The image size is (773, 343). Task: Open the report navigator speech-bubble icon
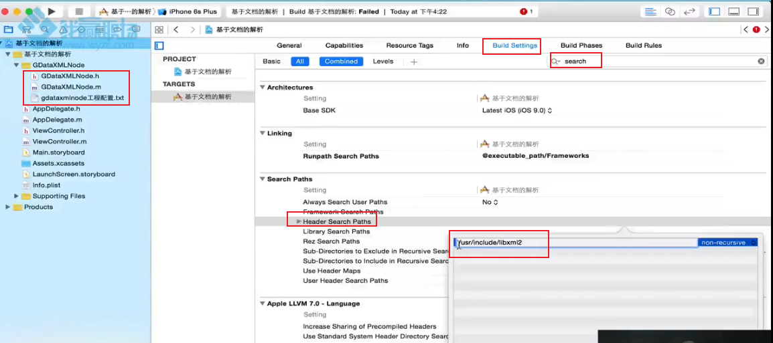tap(137, 29)
